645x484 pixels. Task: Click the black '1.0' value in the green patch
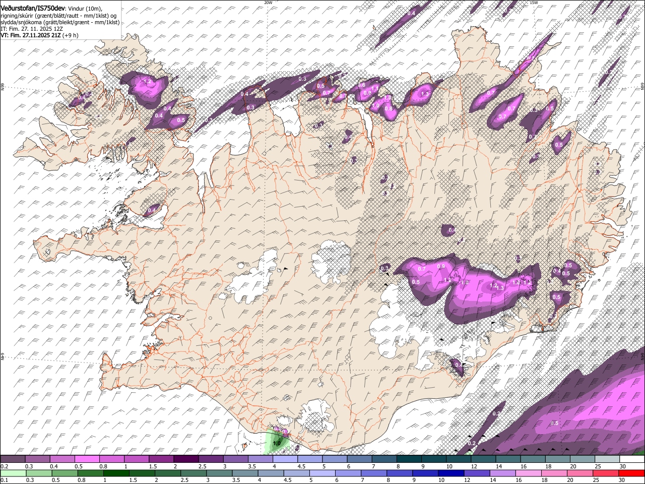point(276,444)
